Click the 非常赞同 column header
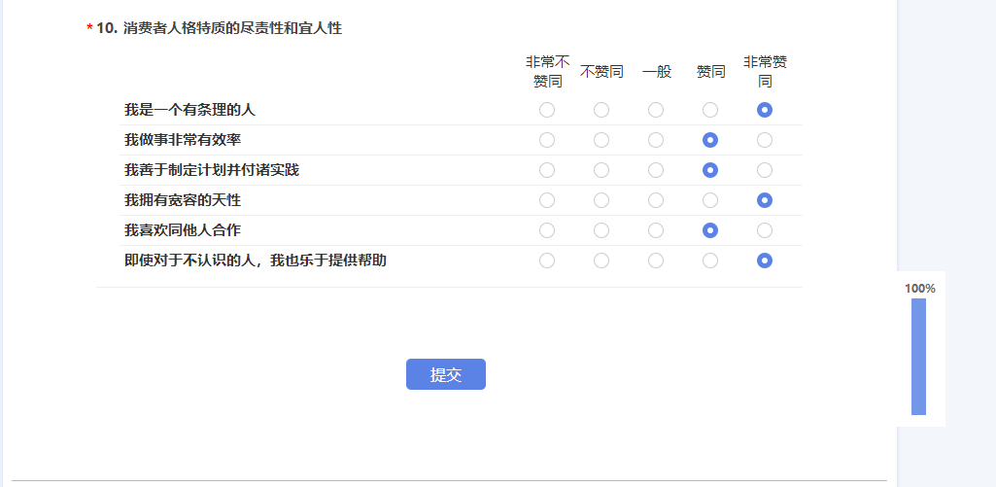This screenshot has height=487, width=996. [765, 72]
